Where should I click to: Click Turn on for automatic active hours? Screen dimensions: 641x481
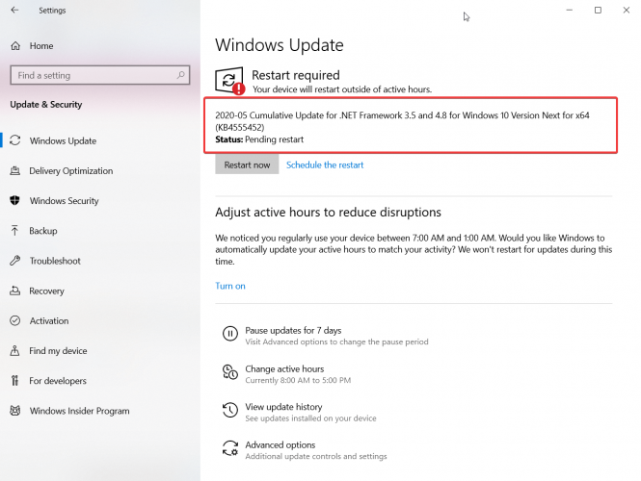230,286
